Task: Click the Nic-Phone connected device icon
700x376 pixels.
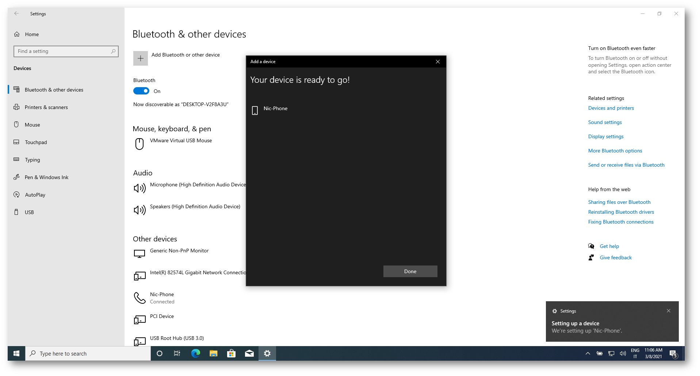Action: coord(139,298)
